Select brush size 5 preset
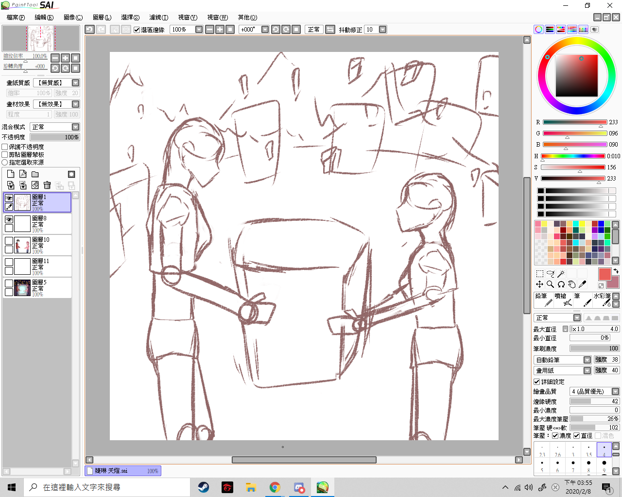Screen dimensions: 622x497 tap(542, 465)
